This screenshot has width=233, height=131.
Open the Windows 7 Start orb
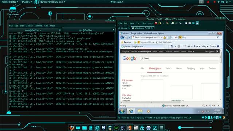[122, 111]
